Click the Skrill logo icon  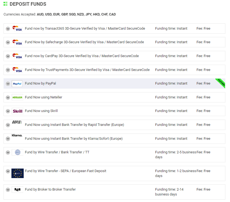(x=17, y=111)
